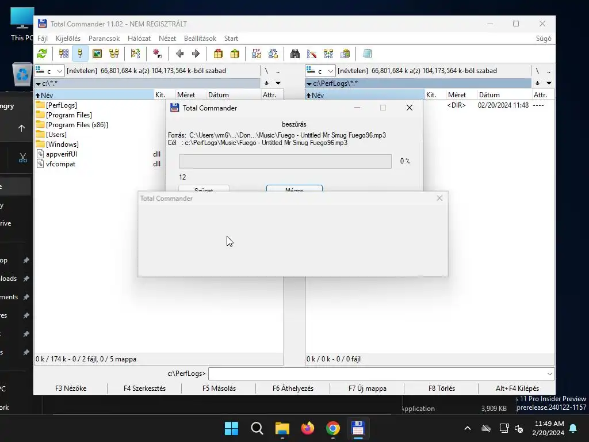The width and height of the screenshot is (589, 442).
Task: Go back using the left arrow icon
Action: pyautogui.click(x=179, y=54)
